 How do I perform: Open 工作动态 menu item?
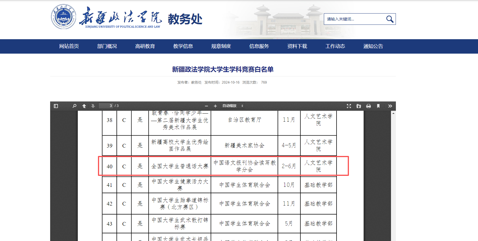[x=335, y=46]
